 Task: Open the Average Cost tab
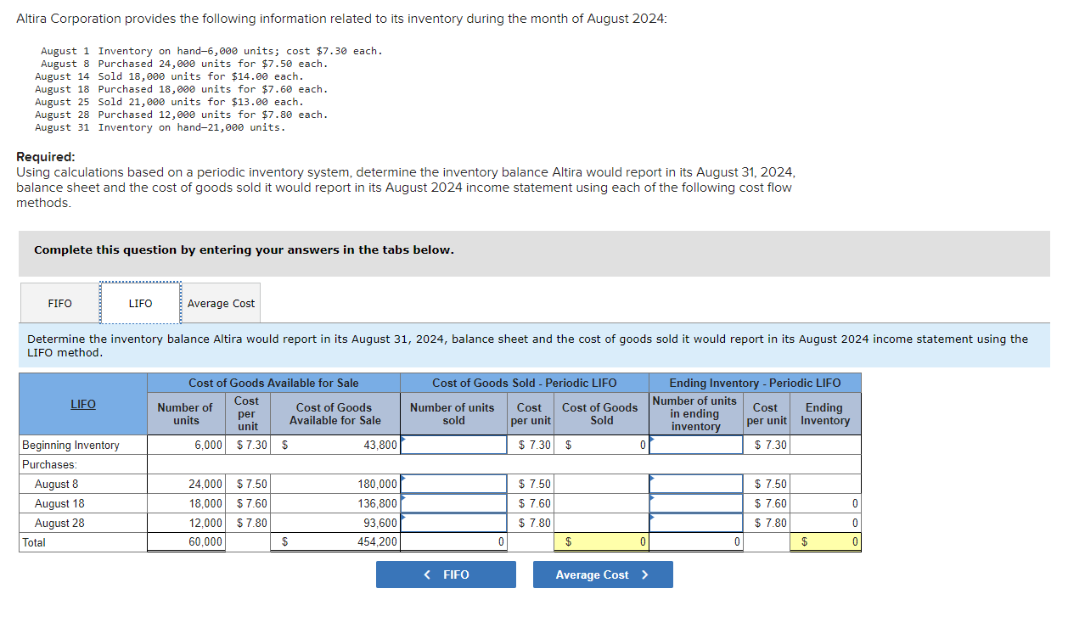coord(221,303)
